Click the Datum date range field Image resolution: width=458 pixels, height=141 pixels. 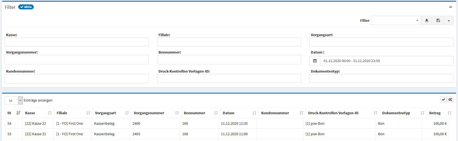click(386, 61)
